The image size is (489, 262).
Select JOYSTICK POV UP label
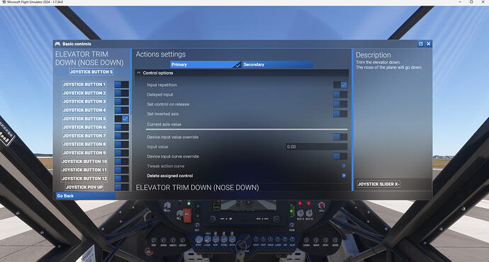[84, 187]
